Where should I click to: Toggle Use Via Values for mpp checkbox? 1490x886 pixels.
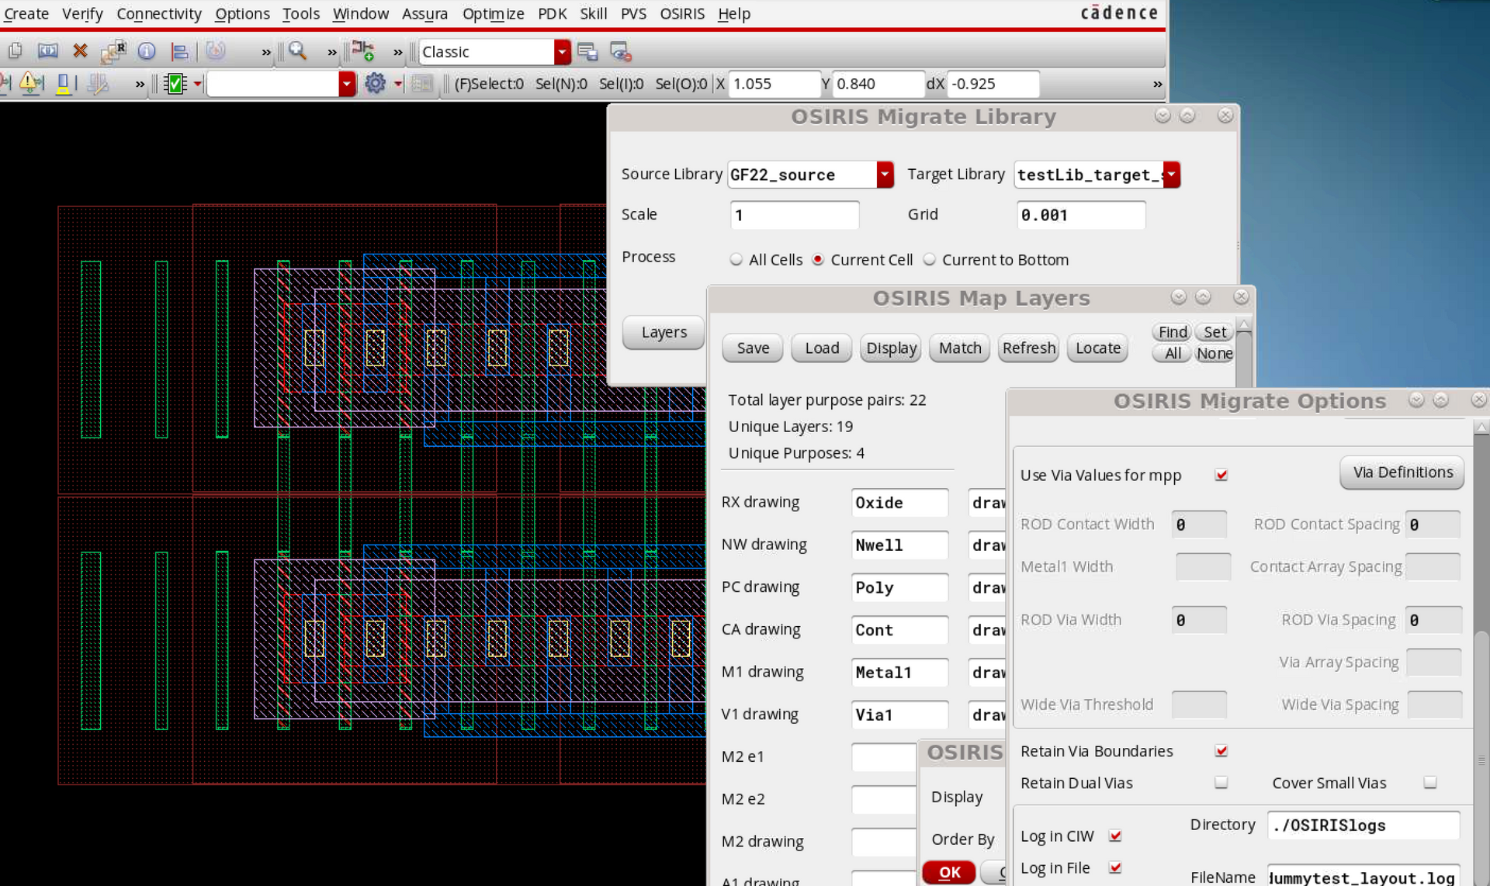point(1221,475)
